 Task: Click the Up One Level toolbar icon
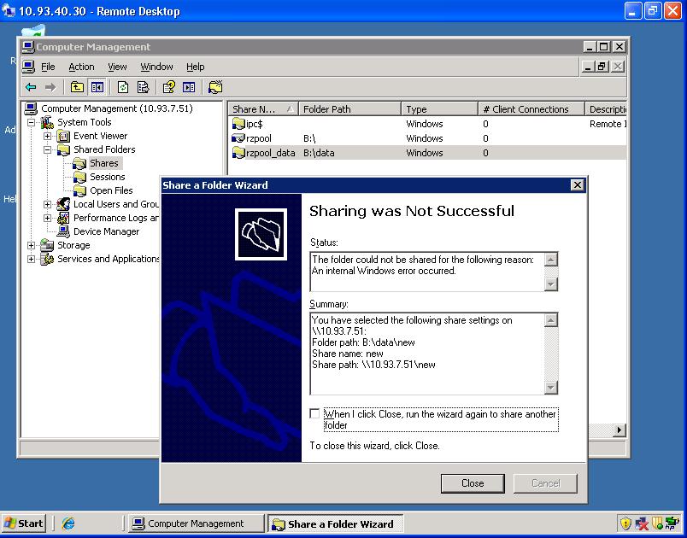(x=77, y=87)
